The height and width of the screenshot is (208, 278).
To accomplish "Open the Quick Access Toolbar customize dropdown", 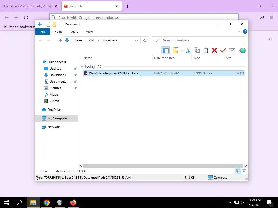I will coord(59,25).
